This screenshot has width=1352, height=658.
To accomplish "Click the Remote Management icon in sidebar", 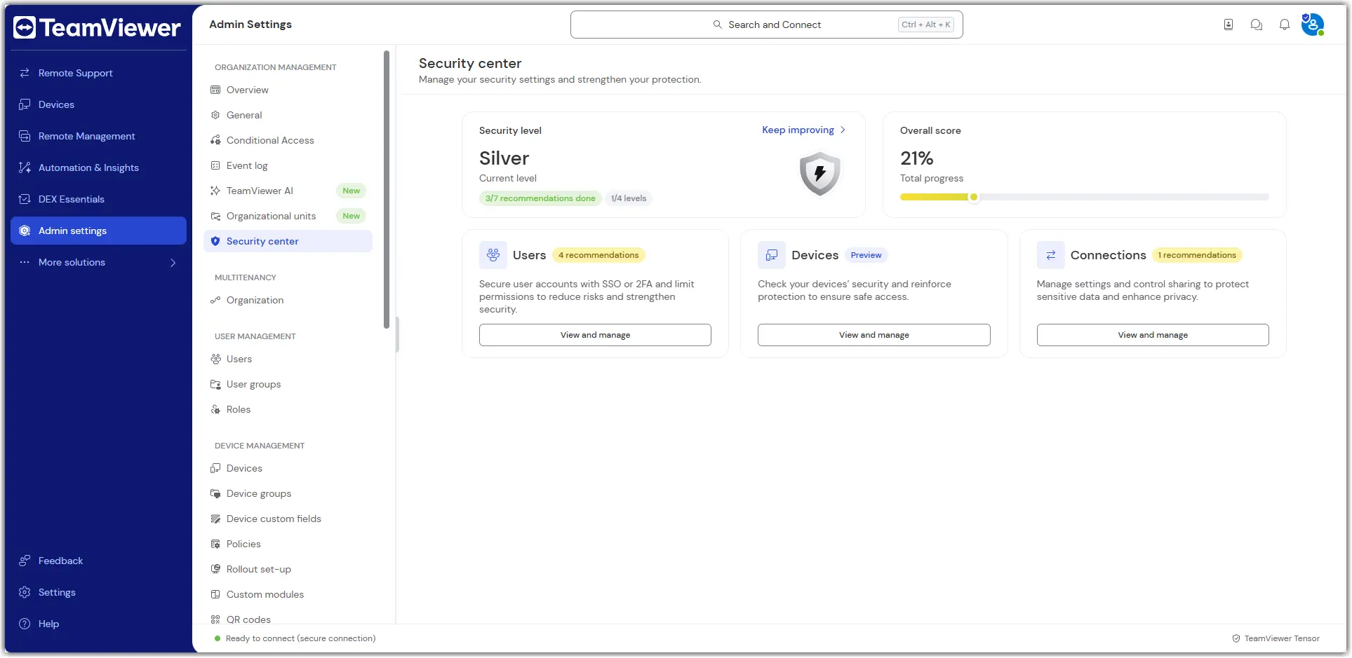I will [25, 136].
